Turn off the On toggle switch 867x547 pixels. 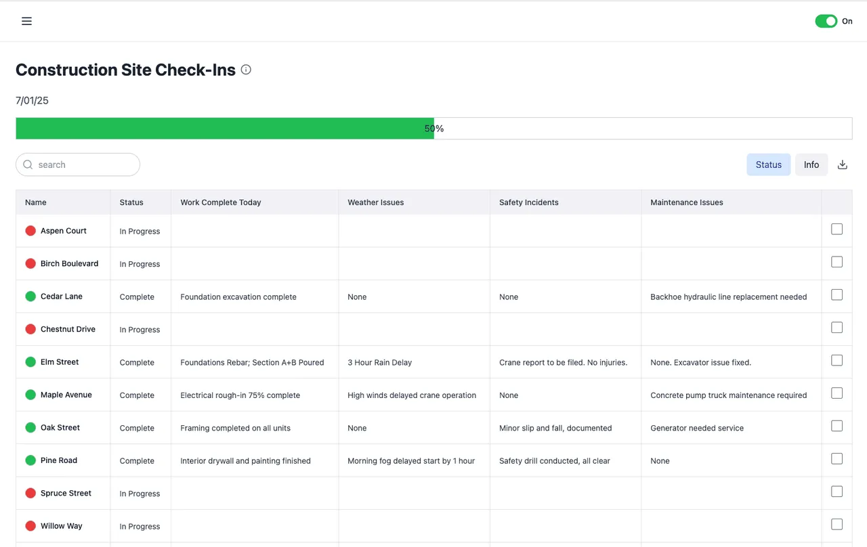[x=826, y=21]
